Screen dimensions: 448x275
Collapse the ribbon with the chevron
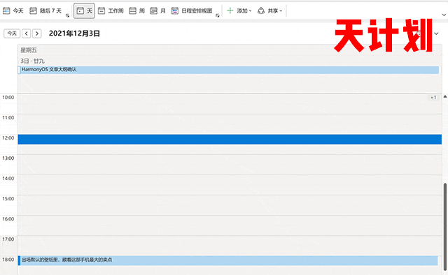point(444,15)
